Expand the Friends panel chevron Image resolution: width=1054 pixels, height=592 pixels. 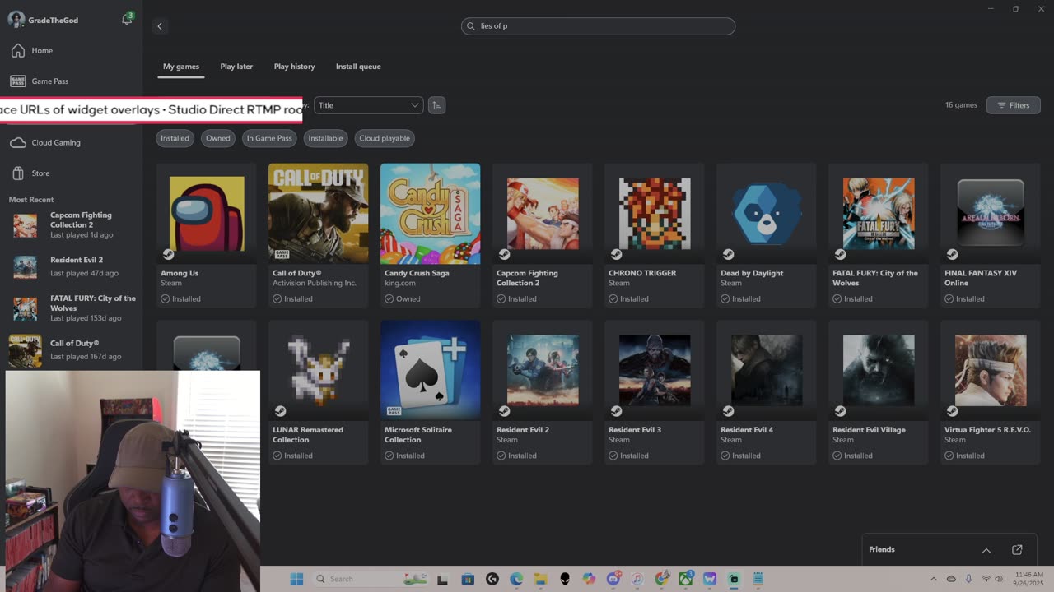[x=986, y=550]
